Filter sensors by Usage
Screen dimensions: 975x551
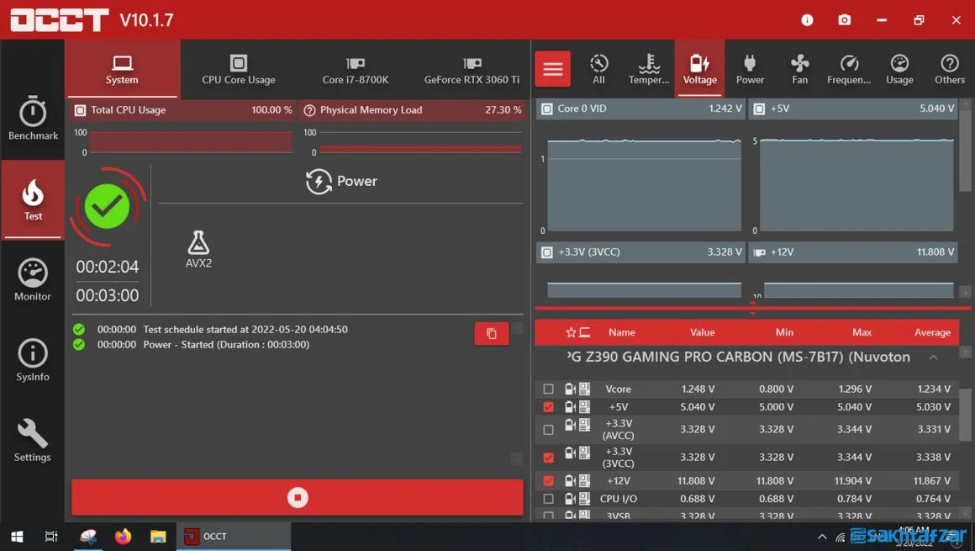tap(899, 69)
